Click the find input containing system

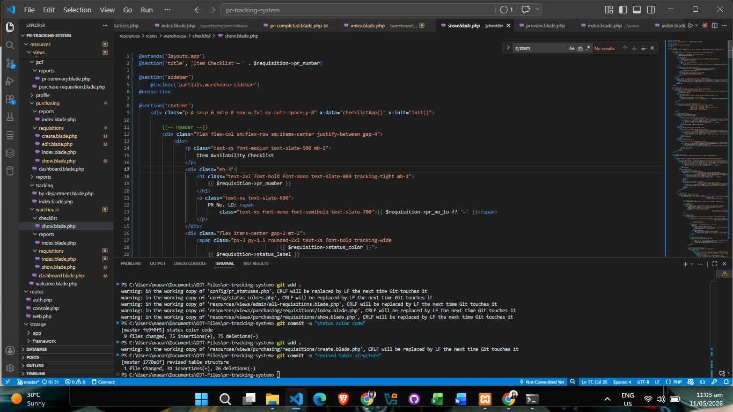540,48
